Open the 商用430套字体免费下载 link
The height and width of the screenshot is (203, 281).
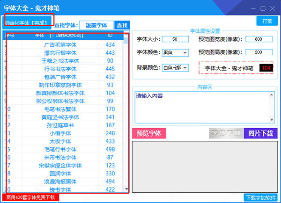(x=30, y=197)
